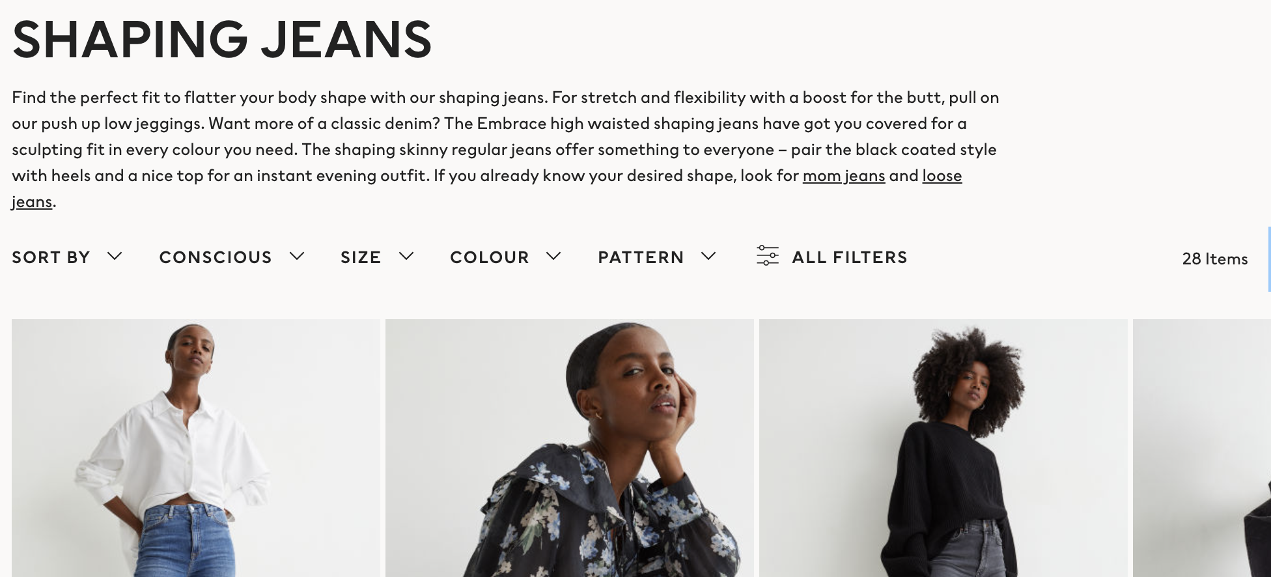Click the Shaping Jeans page heading
1271x577 pixels.
[221, 39]
